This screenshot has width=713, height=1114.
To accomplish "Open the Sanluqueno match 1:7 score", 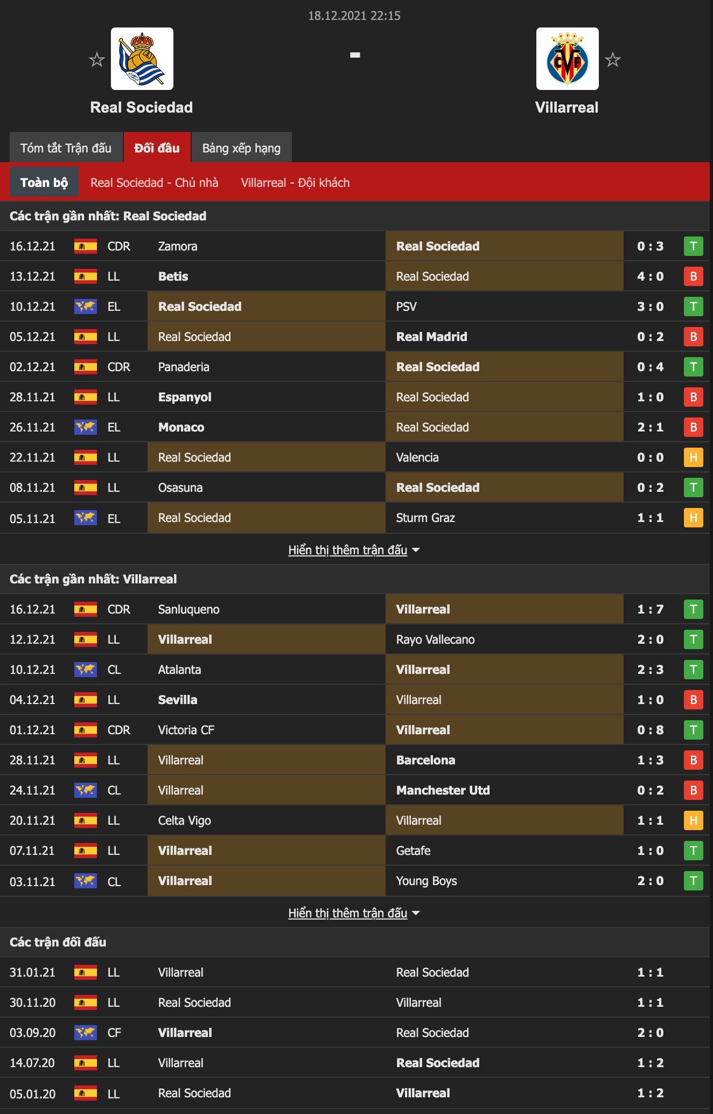I will point(651,609).
